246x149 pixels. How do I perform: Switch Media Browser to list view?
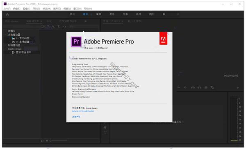(42, 141)
